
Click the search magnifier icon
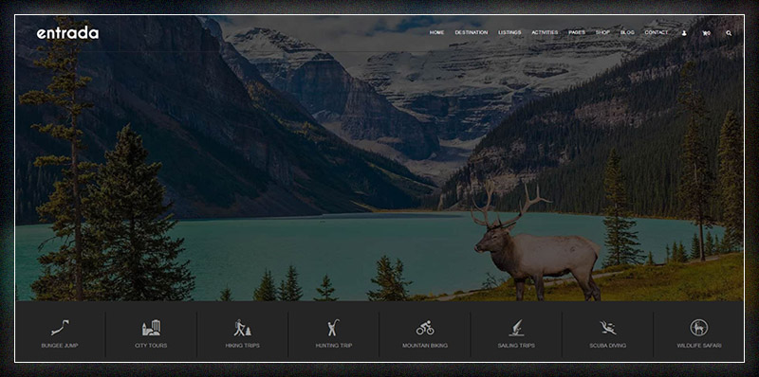729,33
